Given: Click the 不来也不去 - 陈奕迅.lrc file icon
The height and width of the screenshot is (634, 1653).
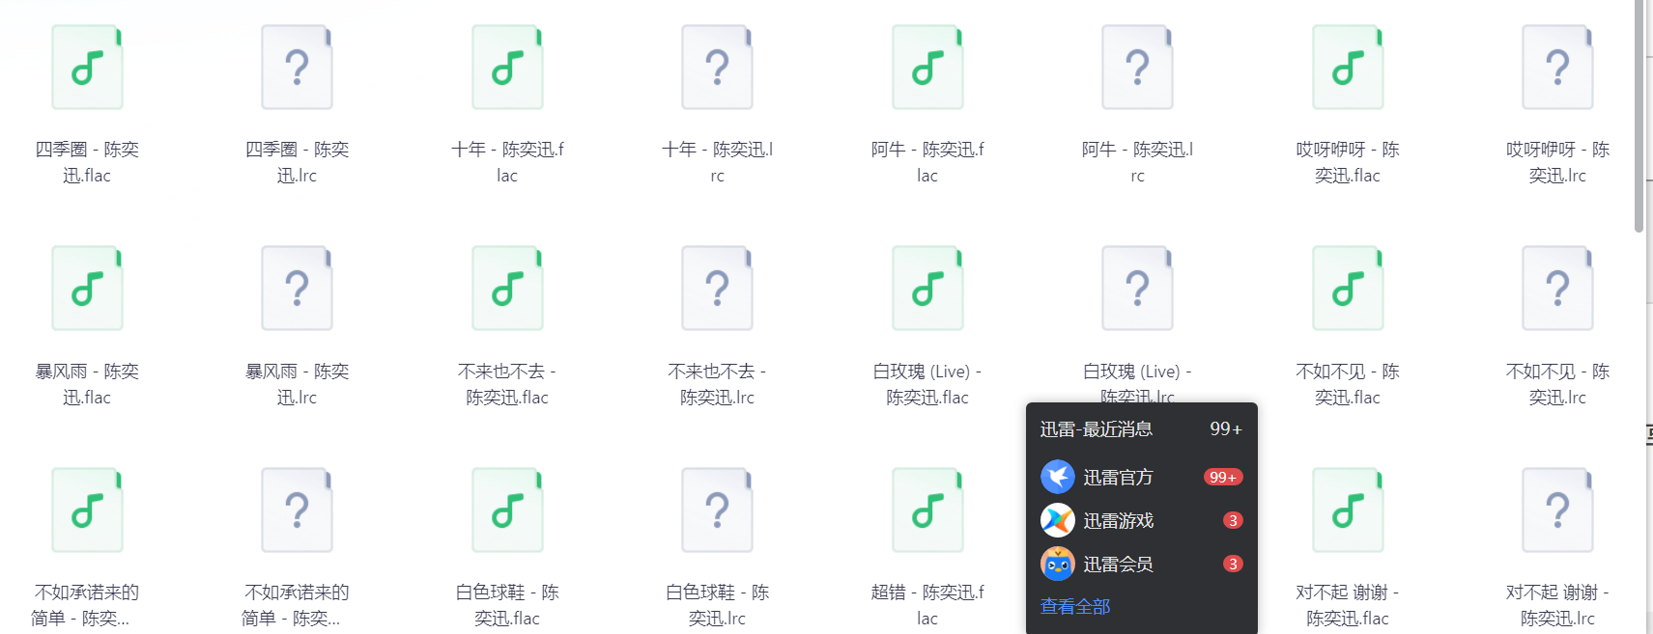Looking at the screenshot, I should [x=717, y=289].
